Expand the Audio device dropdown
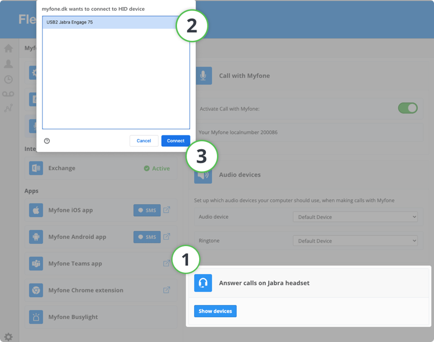 (x=355, y=217)
